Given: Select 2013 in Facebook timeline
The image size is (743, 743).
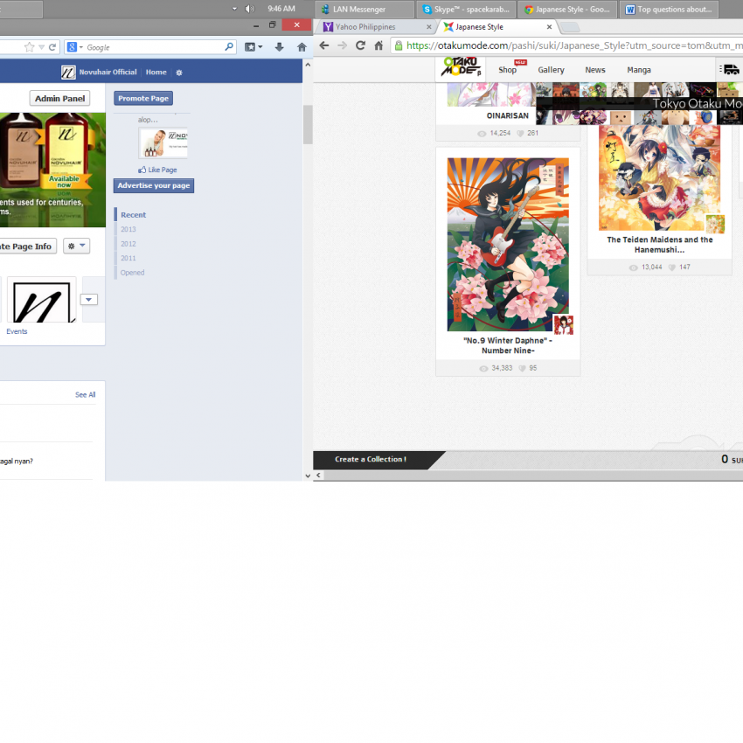Looking at the screenshot, I should coord(128,229).
